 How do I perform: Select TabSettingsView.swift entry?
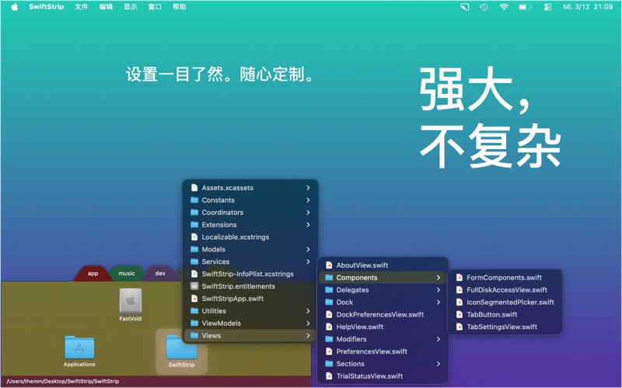point(505,327)
